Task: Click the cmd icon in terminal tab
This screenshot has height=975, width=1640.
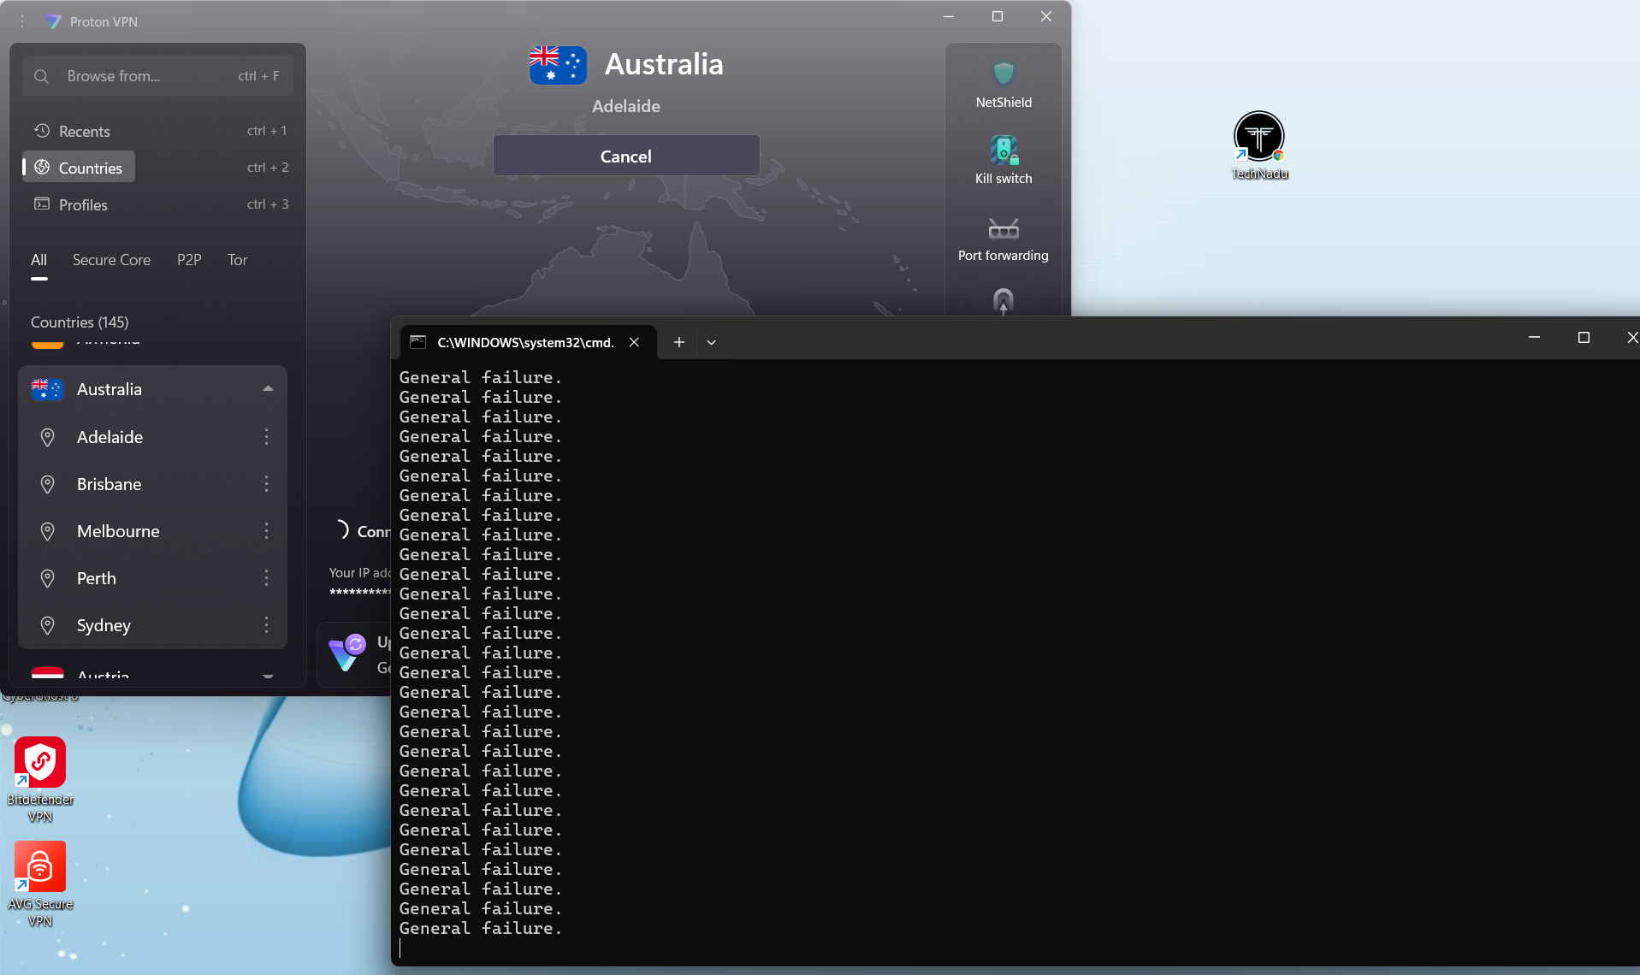Action: click(417, 342)
